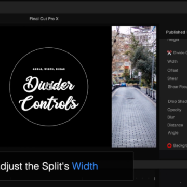The width and height of the screenshot is (187, 187).
Task: Select the Shear parameter label
Action: 172,78
